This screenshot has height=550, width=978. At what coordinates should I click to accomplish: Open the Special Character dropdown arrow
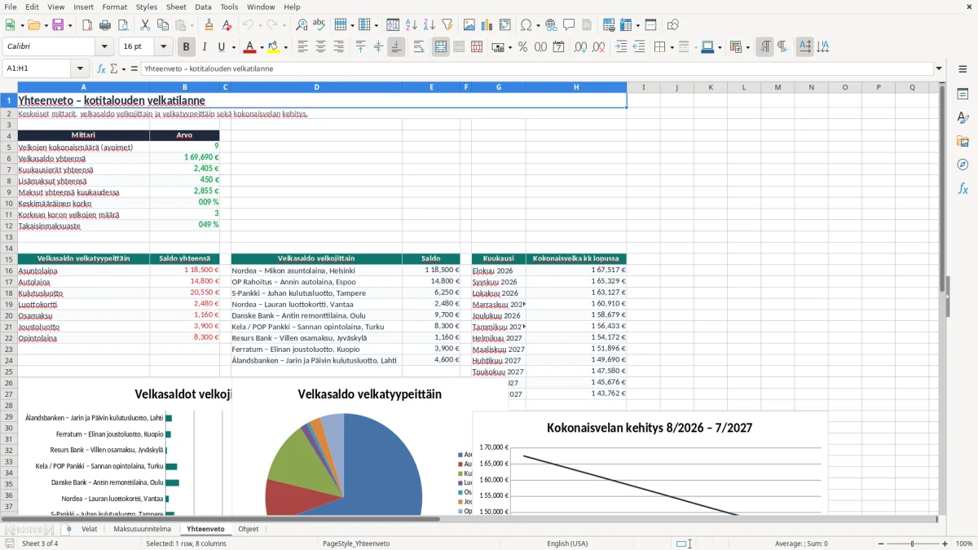click(538, 25)
